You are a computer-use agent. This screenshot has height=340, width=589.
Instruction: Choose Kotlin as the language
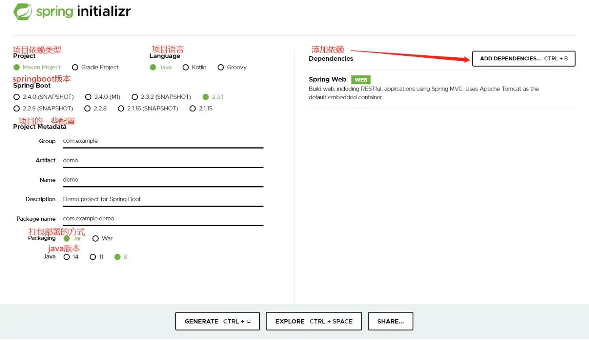[186, 67]
